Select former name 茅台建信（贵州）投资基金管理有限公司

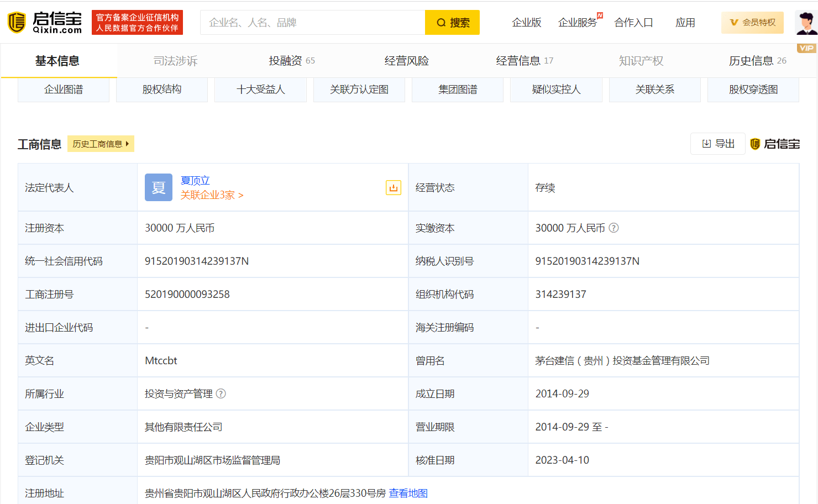click(622, 360)
